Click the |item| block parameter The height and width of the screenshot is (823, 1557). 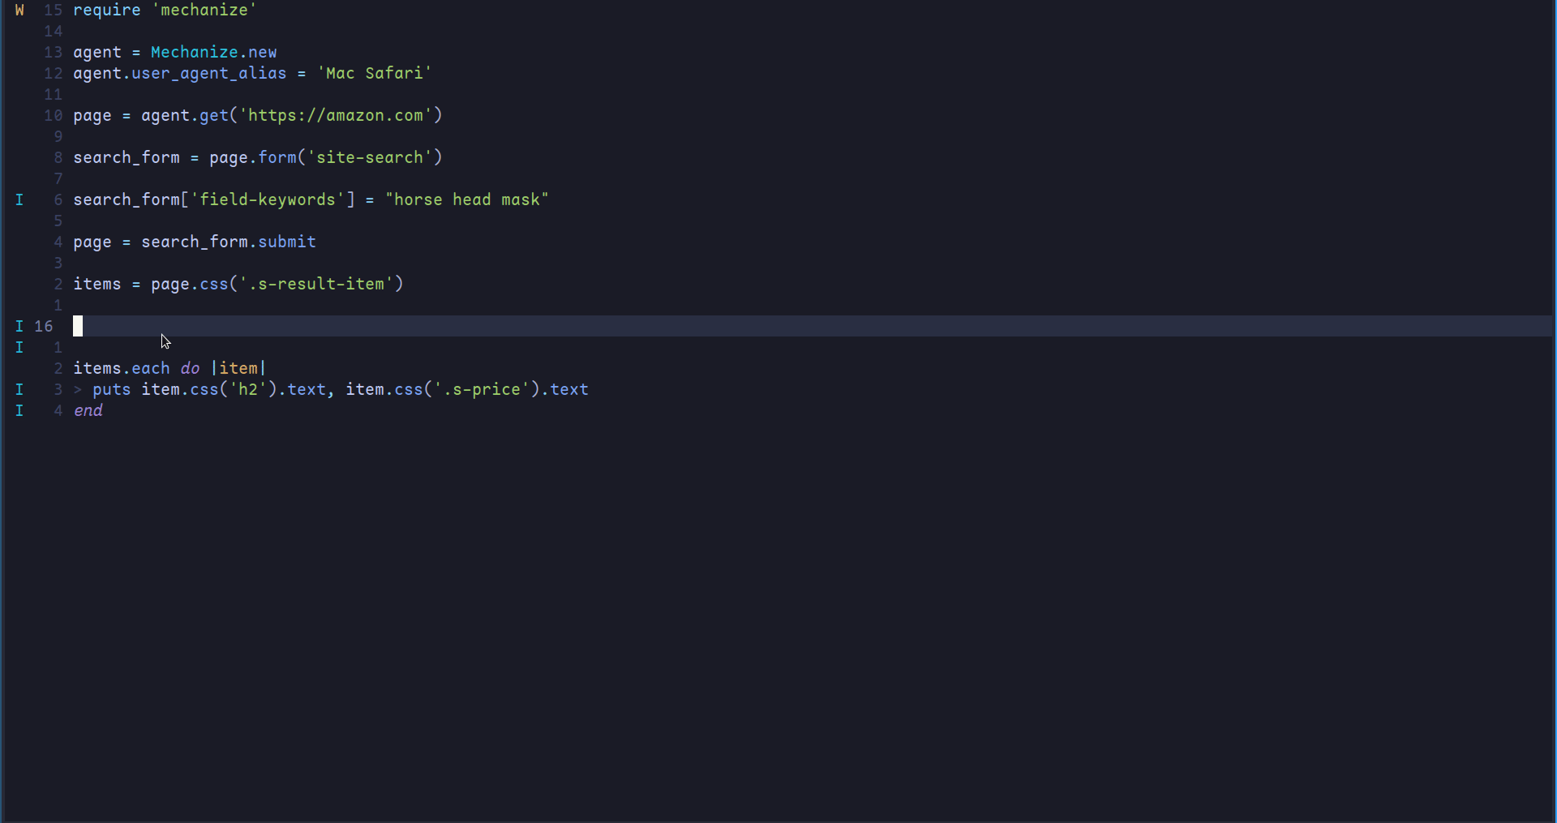click(238, 368)
